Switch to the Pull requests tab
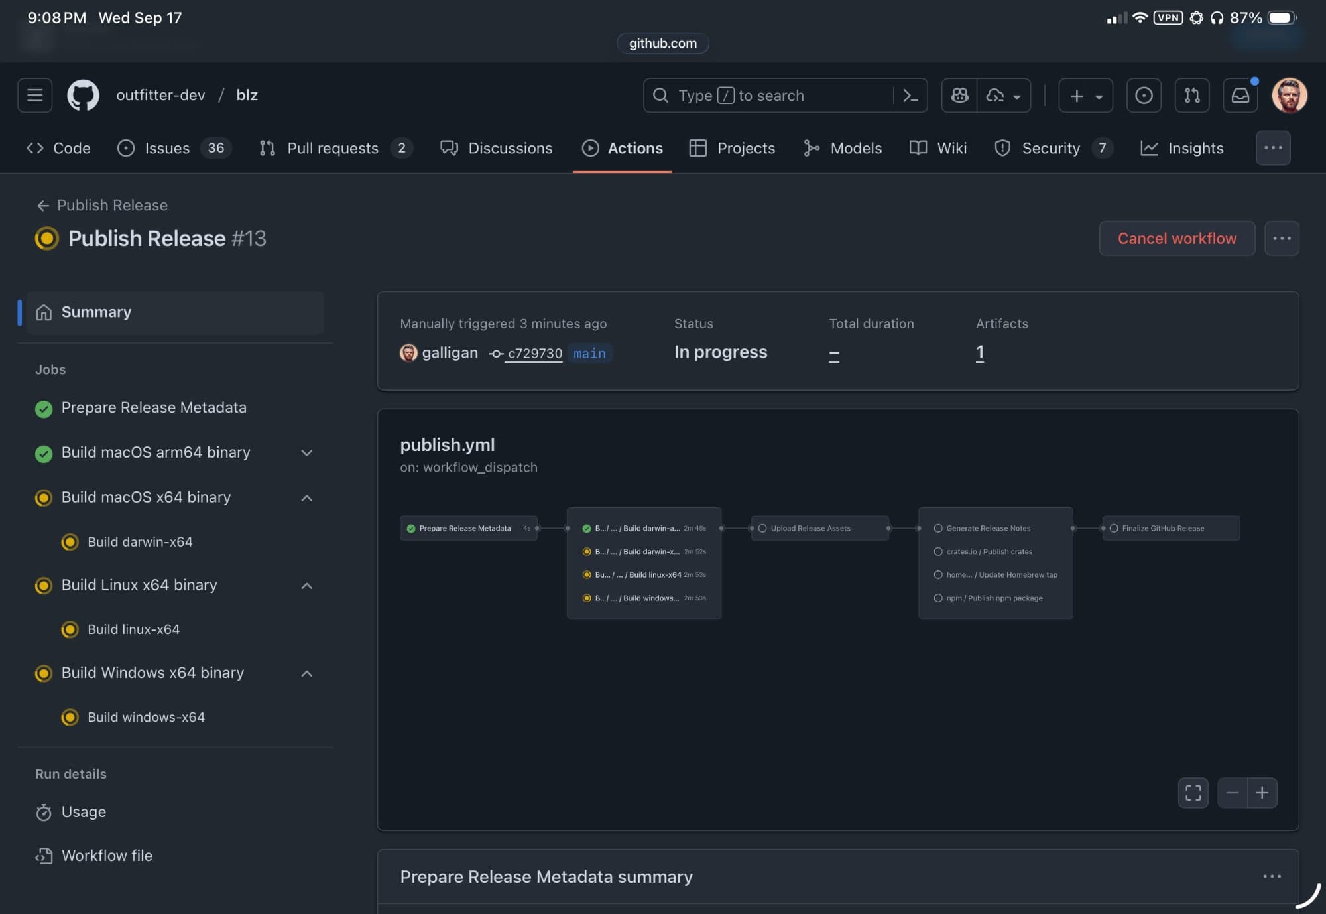1326x914 pixels. (333, 148)
